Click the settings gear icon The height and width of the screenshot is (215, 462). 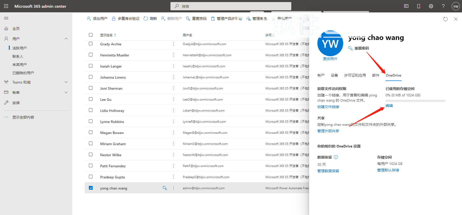tap(431, 6)
